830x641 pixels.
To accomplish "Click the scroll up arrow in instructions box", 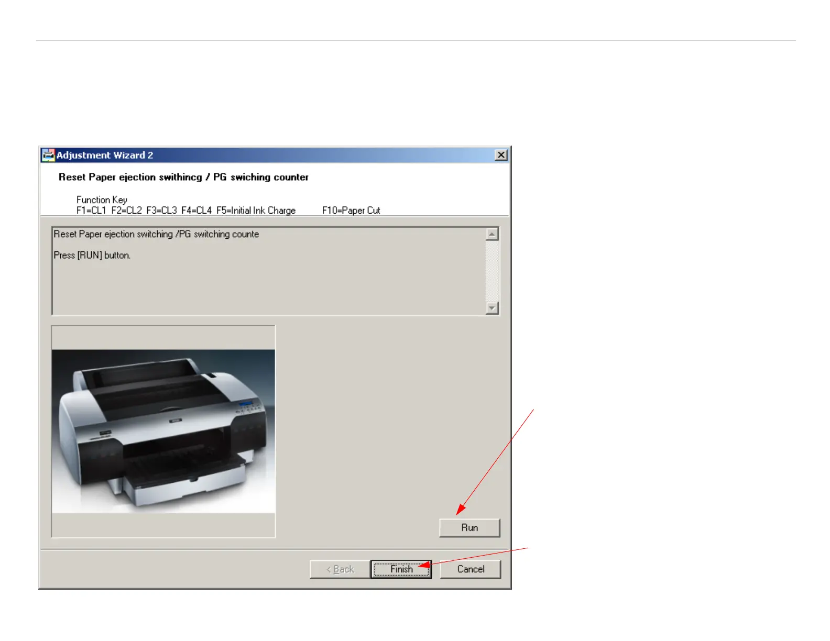I will (x=492, y=234).
